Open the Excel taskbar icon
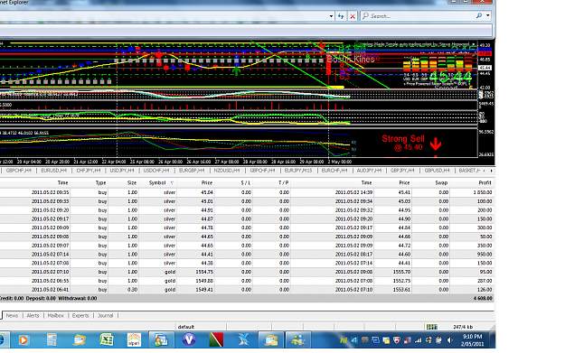 107,340
